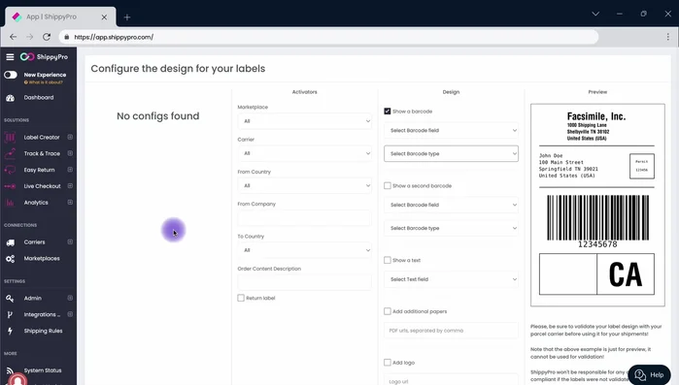Screen dimensions: 679x385
Task: Click the Order Content Description field
Action: tap(304, 282)
